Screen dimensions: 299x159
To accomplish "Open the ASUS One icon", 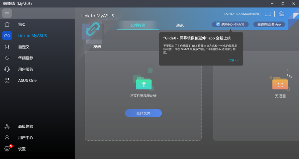I will pyautogui.click(x=7, y=80).
